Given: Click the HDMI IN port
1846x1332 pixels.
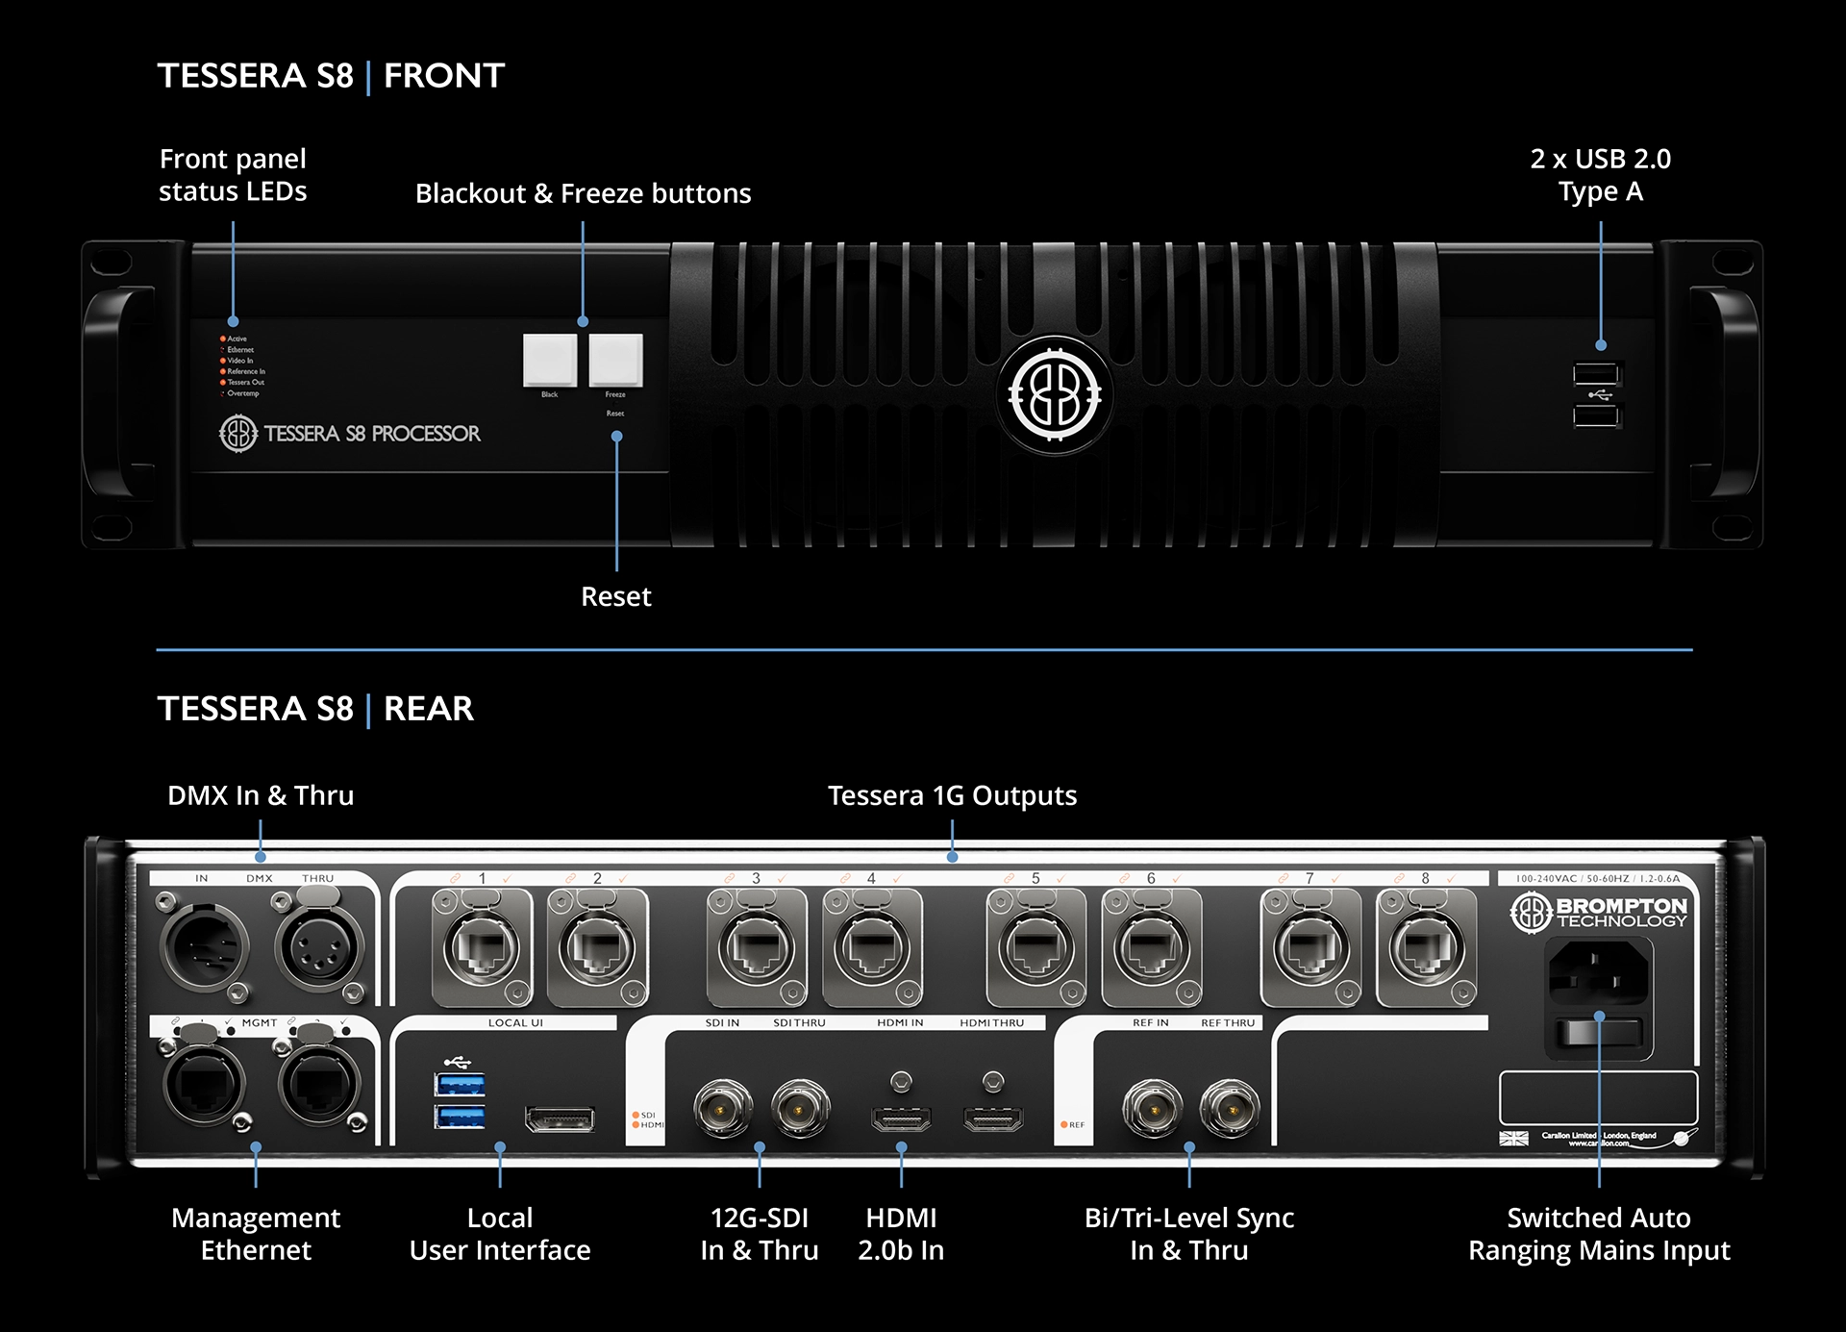Looking at the screenshot, I should [901, 1118].
